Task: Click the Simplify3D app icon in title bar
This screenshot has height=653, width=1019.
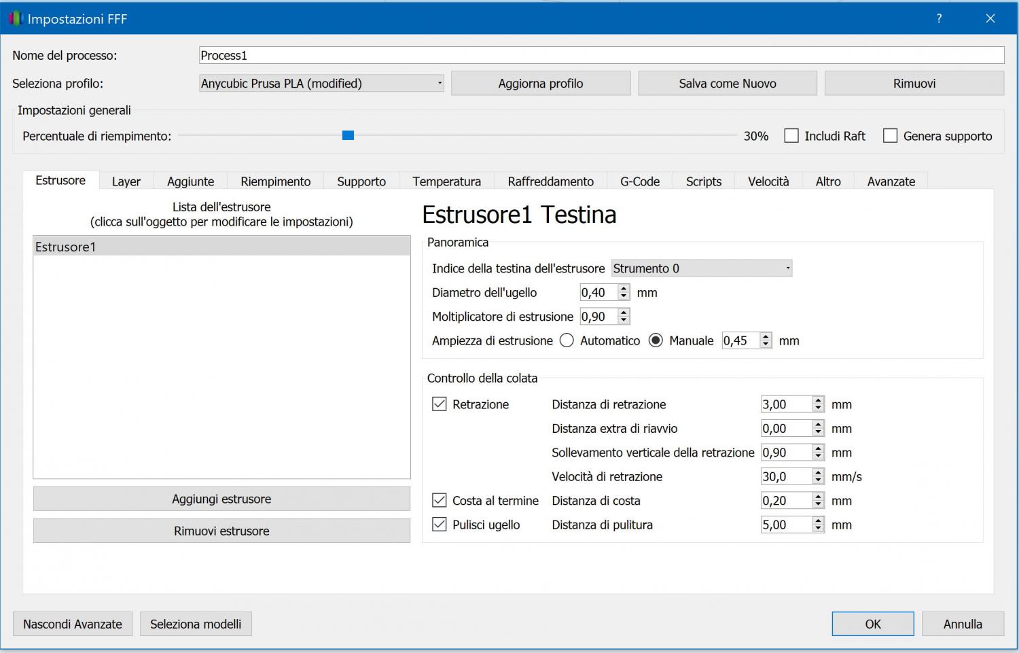Action: pos(16,19)
